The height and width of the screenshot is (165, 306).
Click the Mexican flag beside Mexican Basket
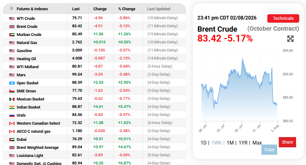point(12,99)
